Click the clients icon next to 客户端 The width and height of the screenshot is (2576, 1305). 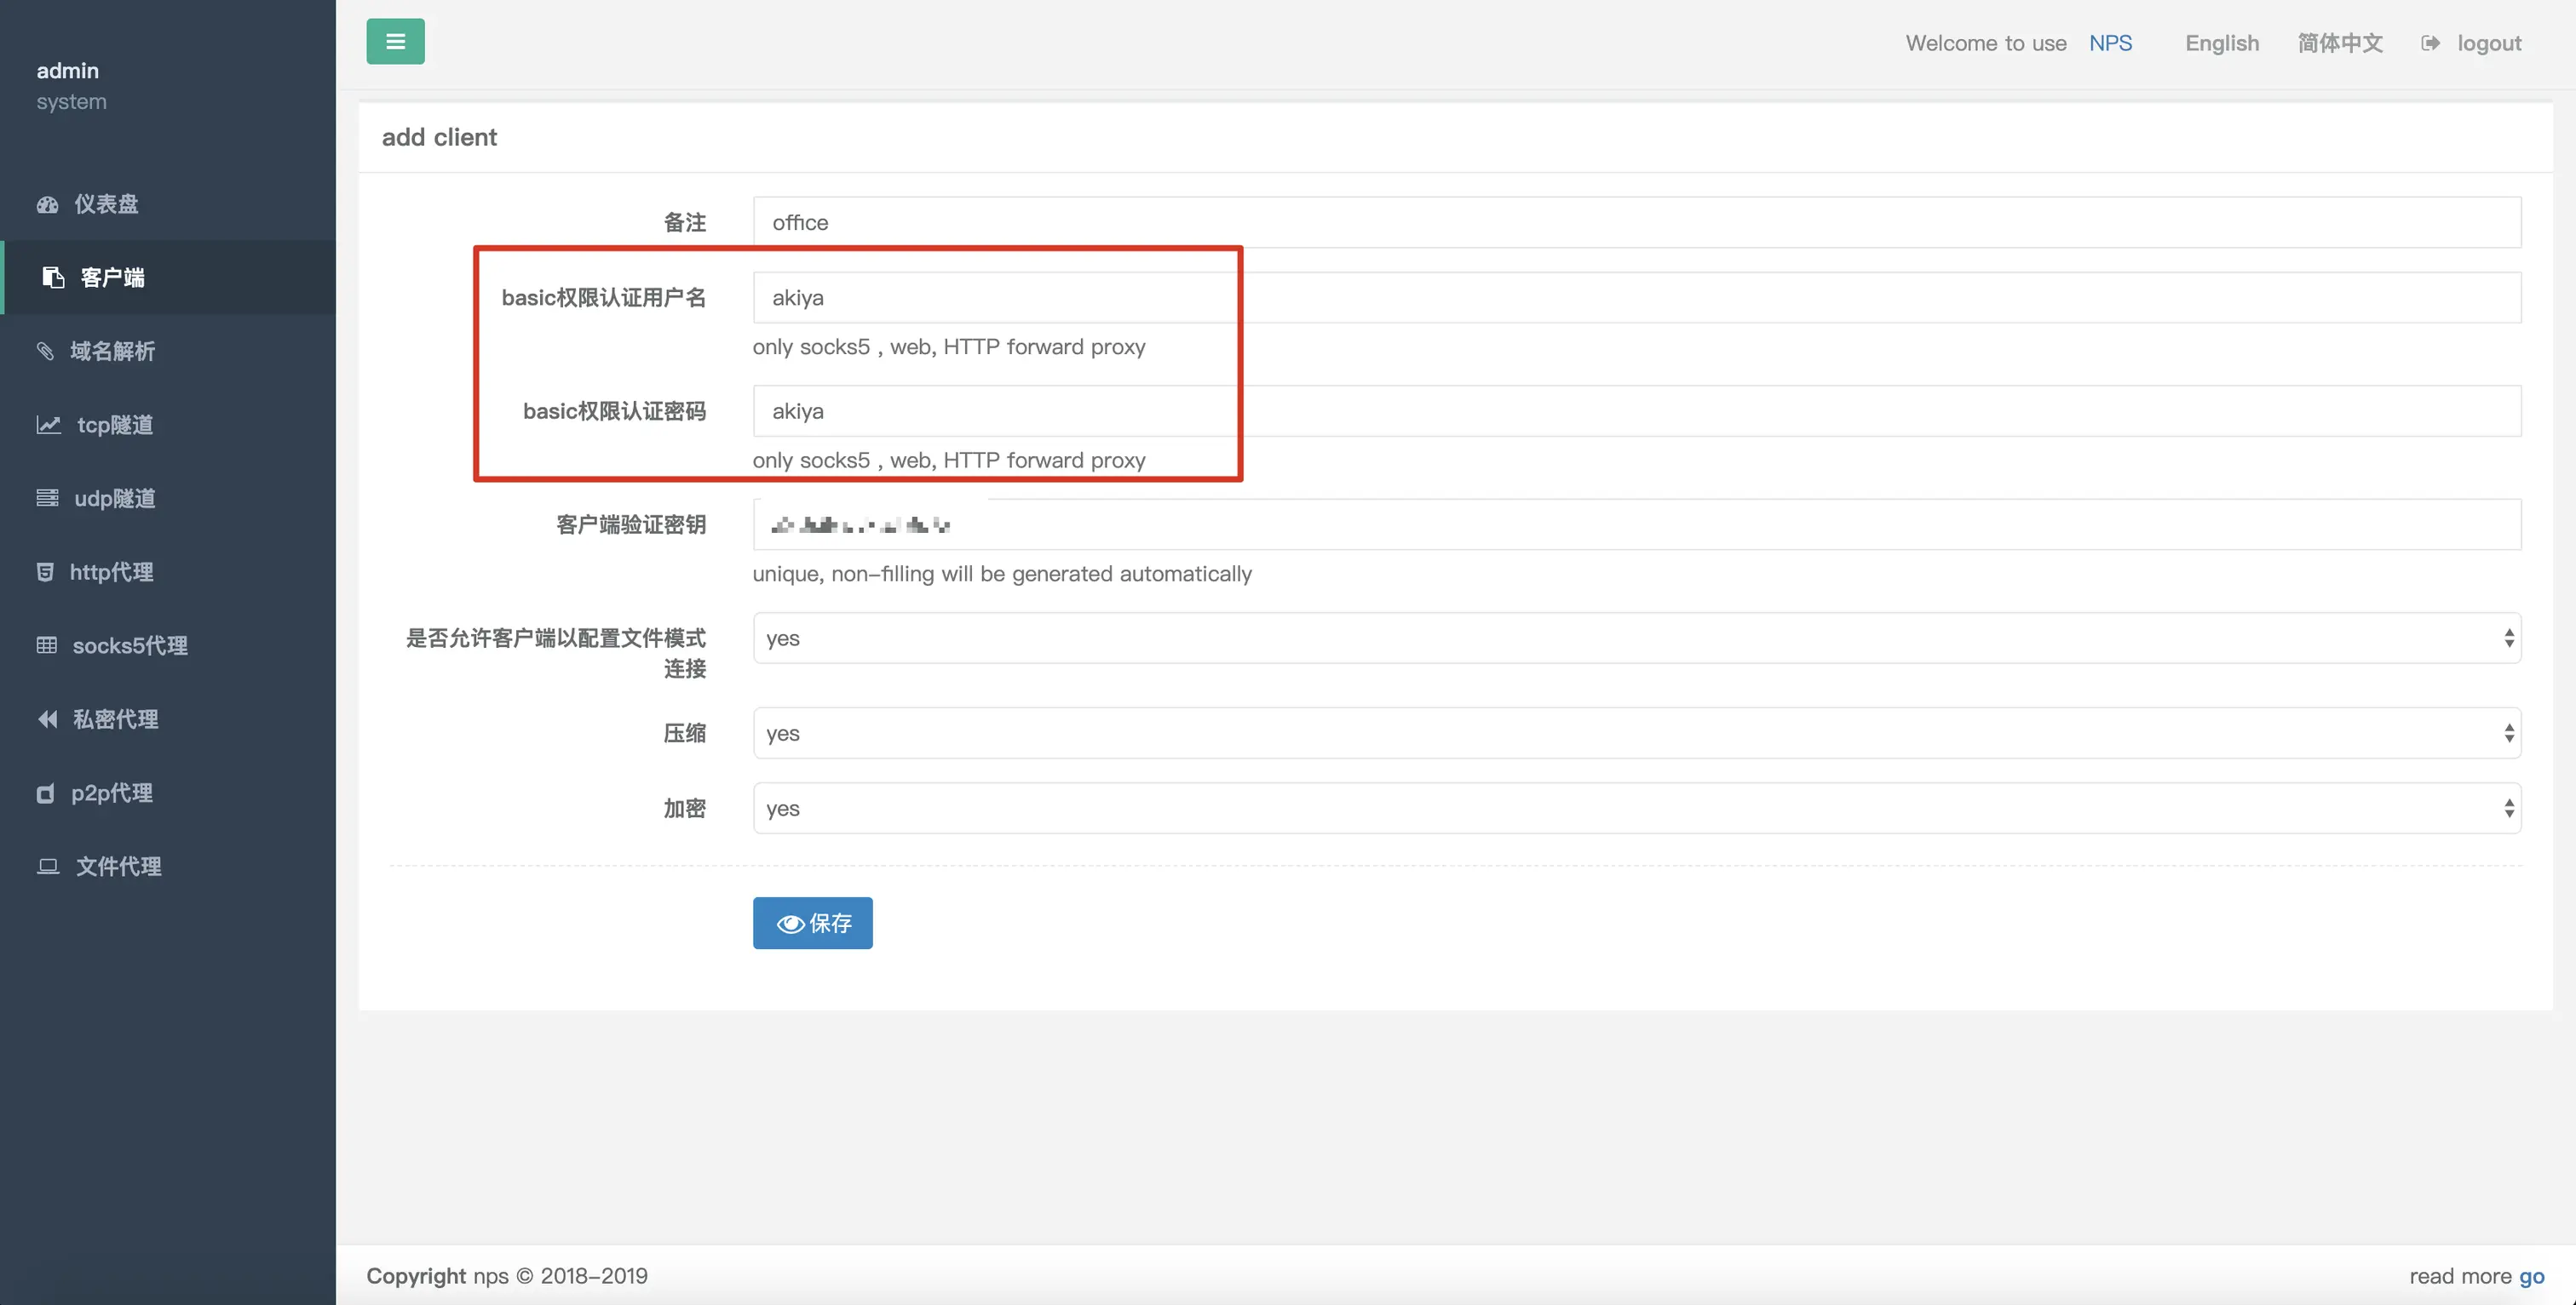pos(53,277)
